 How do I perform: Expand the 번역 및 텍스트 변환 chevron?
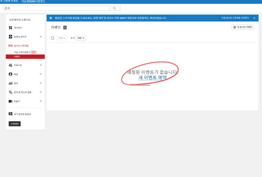tap(41, 92)
